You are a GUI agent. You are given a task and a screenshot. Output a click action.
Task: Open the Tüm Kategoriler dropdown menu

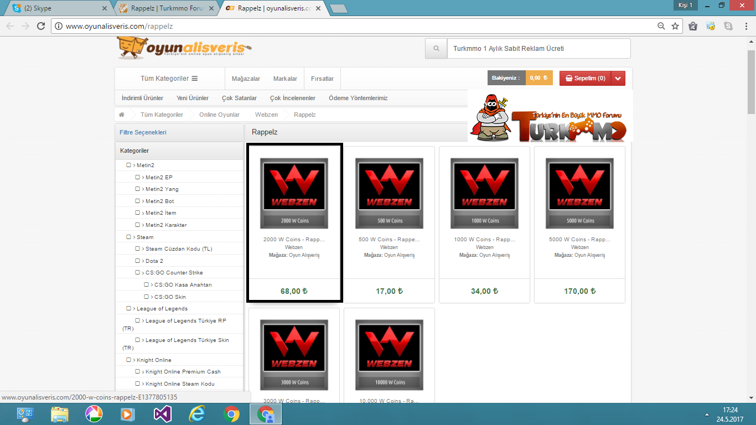(169, 79)
